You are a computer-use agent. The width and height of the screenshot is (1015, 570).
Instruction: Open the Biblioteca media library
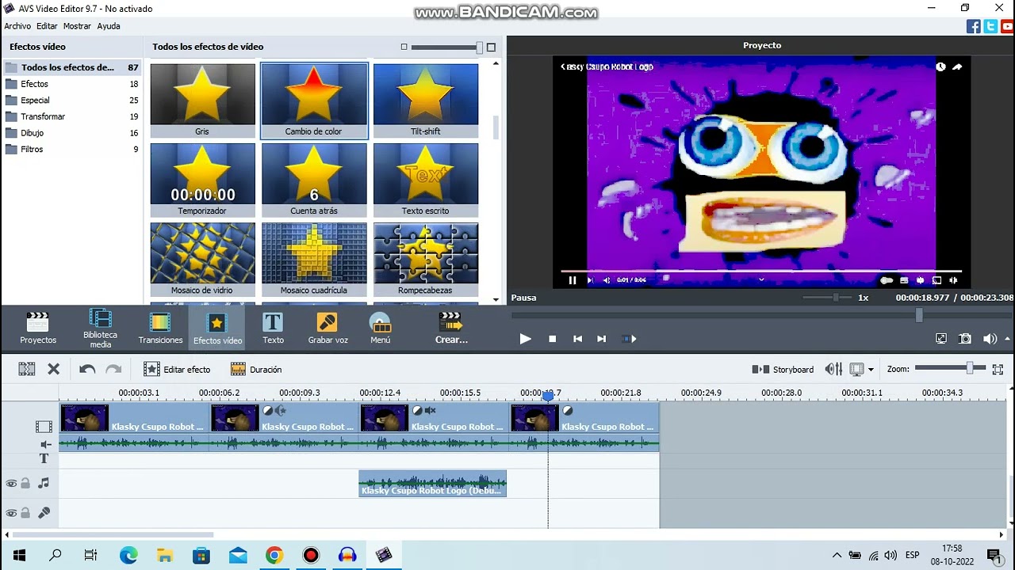click(100, 328)
